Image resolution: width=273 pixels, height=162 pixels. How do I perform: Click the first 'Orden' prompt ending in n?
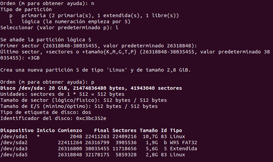click(x=47, y=3)
